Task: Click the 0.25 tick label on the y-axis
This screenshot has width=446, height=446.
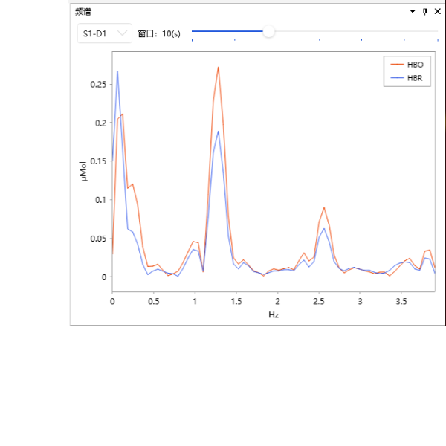Action: 97,84
